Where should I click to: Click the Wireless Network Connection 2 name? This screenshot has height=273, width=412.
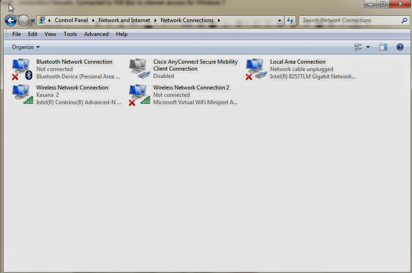pos(191,88)
